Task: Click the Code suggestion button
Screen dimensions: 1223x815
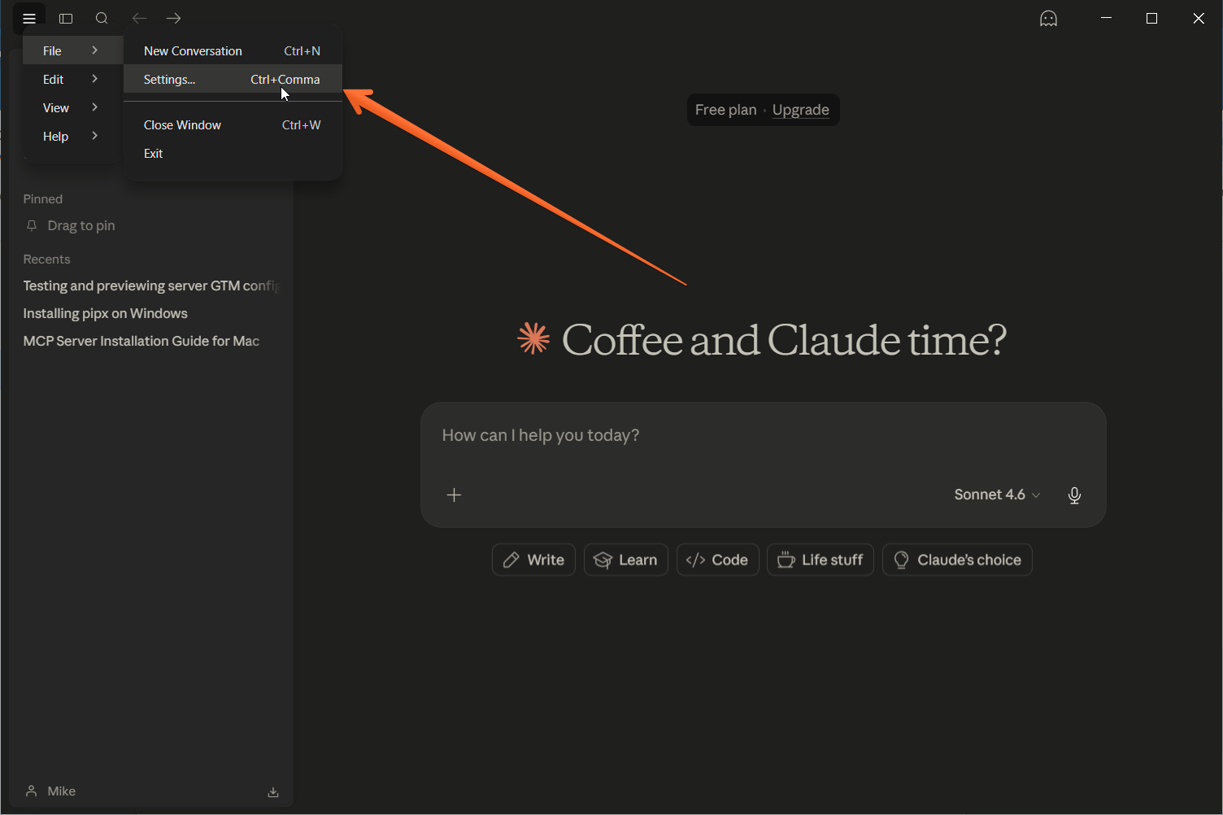Action: pyautogui.click(x=718, y=560)
